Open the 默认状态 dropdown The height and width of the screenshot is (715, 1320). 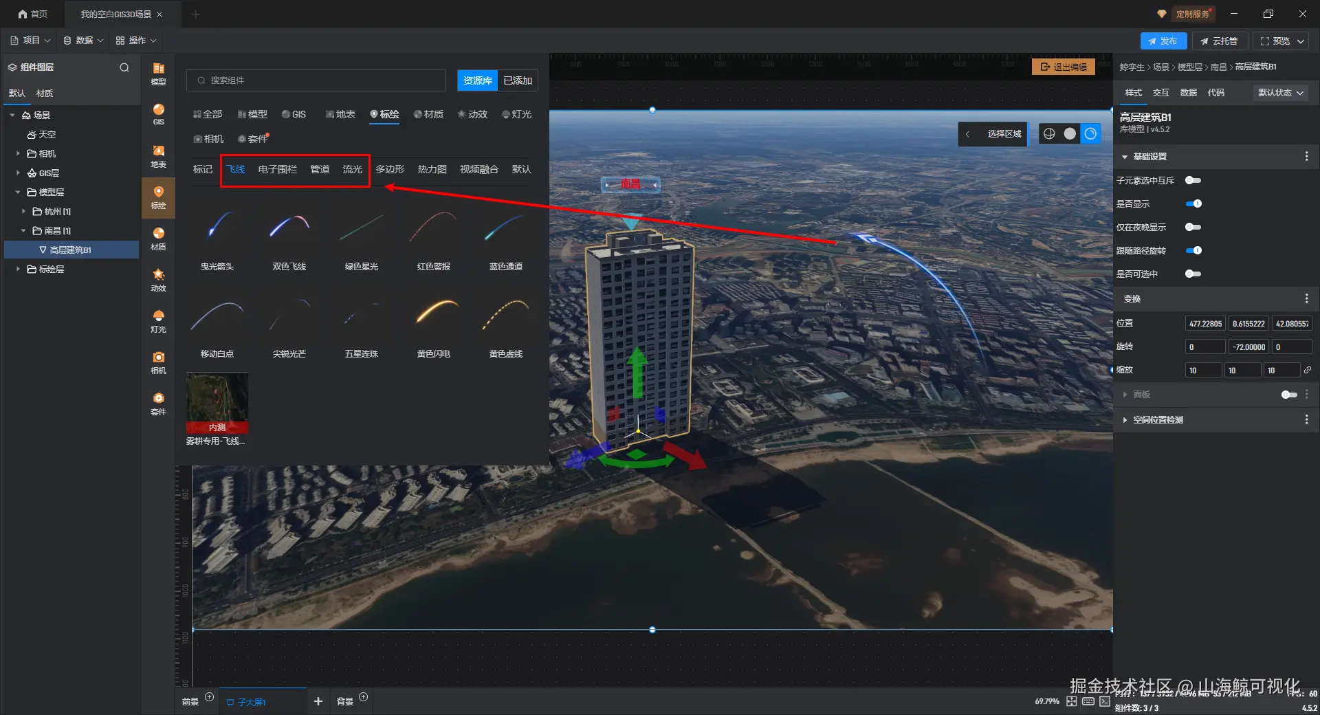1281,93
